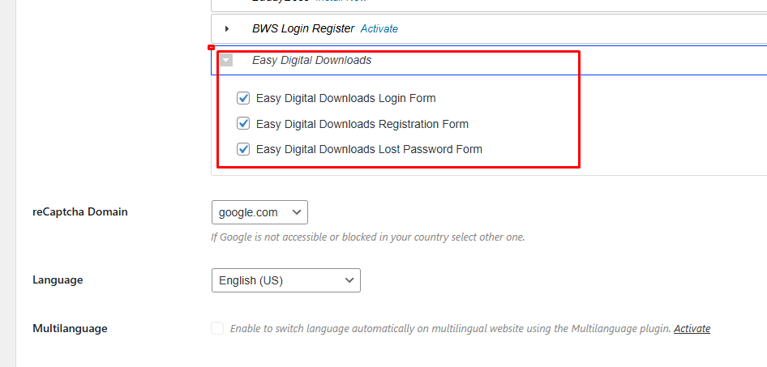The height and width of the screenshot is (367, 767).
Task: Collapse the Easy Digital Downloads section arrow
Action: click(226, 61)
